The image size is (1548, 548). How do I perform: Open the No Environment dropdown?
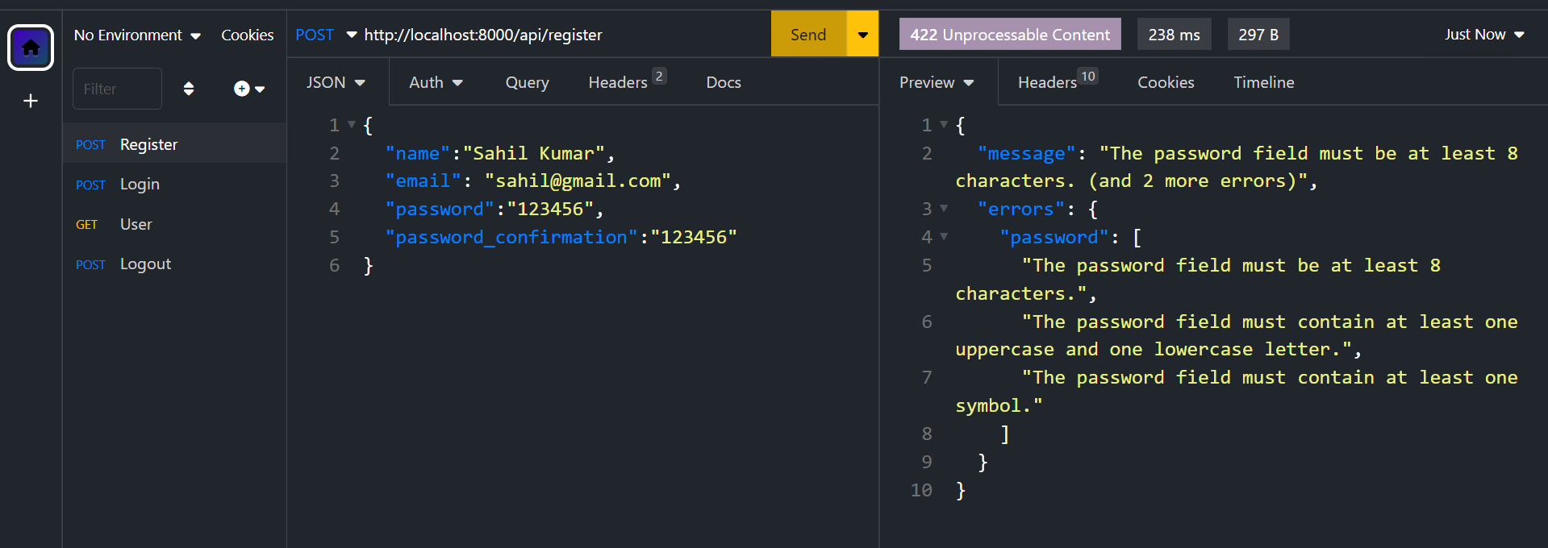pos(137,35)
